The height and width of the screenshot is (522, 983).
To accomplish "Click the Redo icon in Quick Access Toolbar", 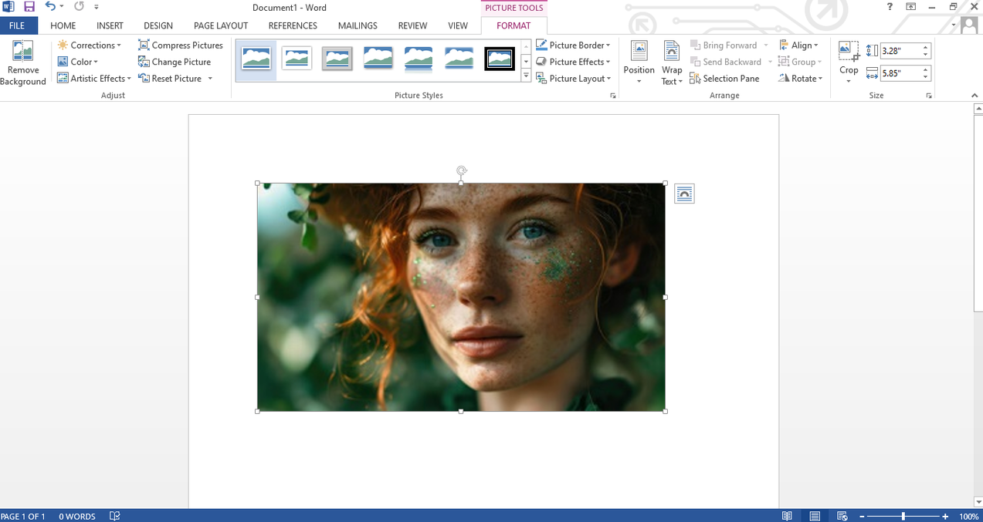I will pos(79,7).
